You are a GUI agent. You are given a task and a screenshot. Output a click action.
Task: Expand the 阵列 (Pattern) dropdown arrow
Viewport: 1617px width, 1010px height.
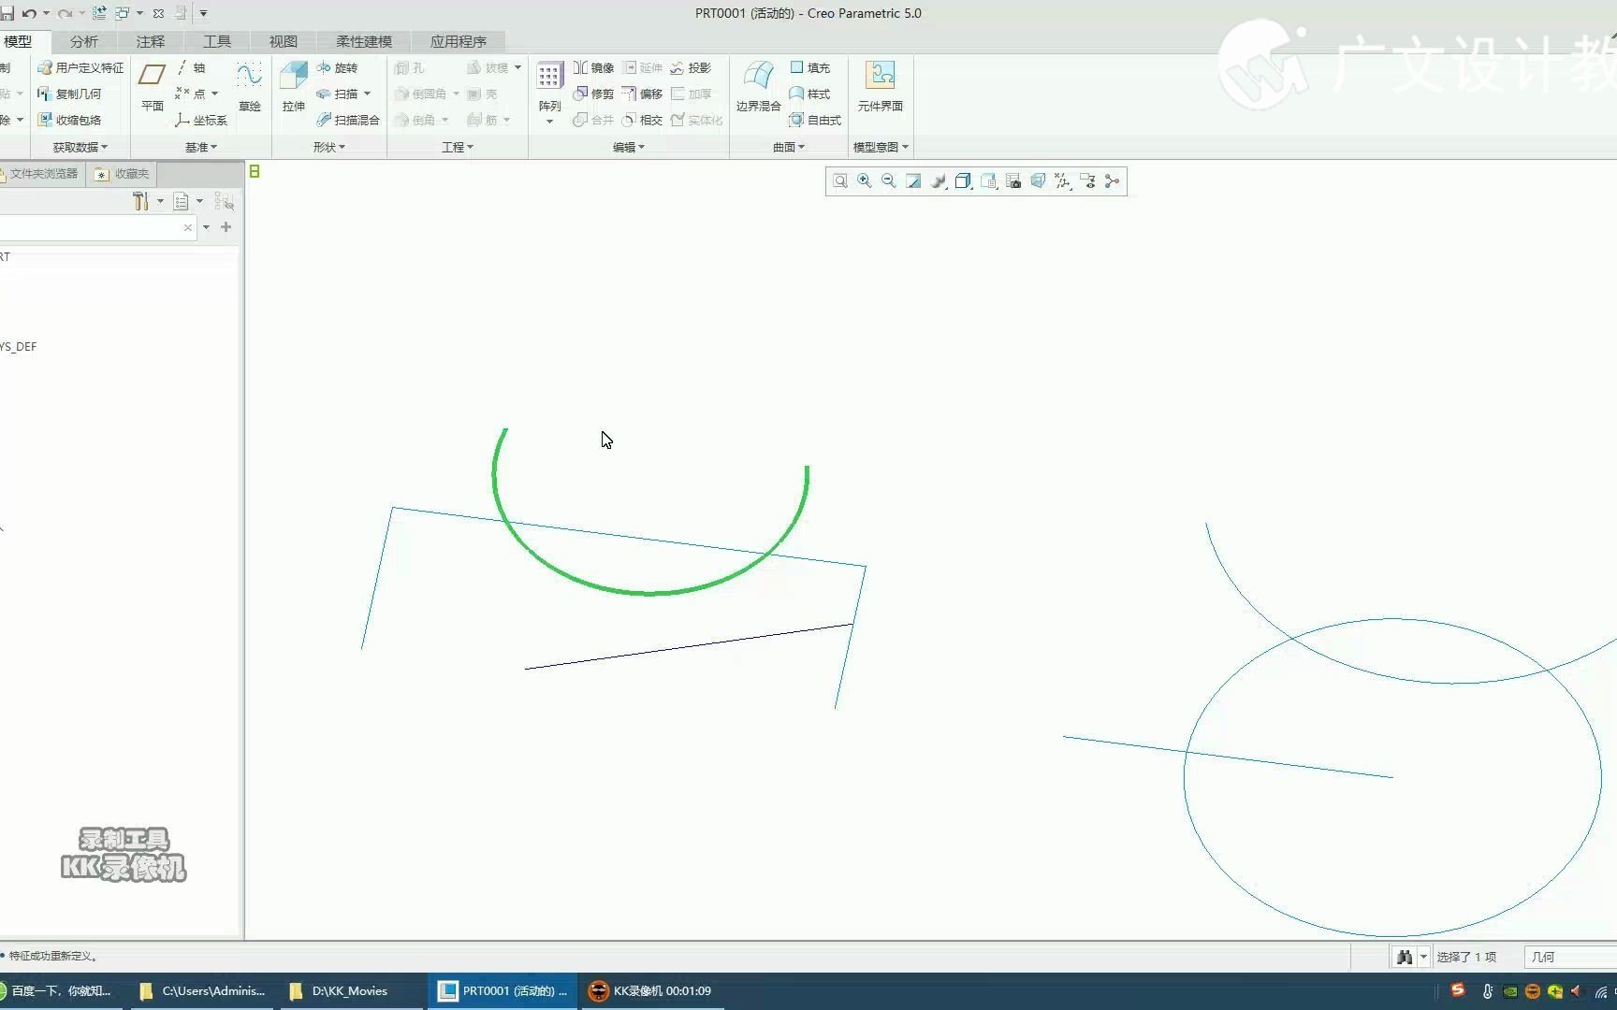549,122
